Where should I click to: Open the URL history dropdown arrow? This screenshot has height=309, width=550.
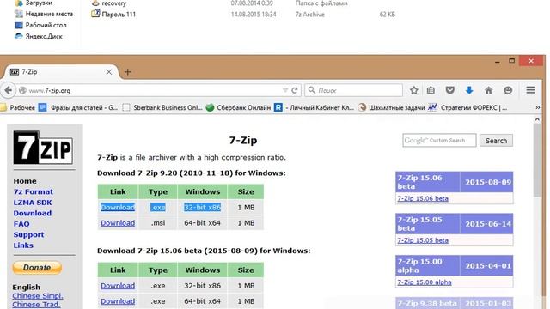(x=285, y=90)
